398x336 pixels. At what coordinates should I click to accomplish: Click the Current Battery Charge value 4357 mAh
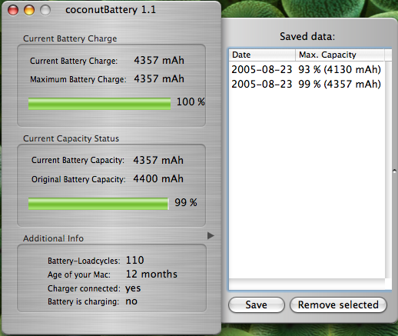pyautogui.click(x=159, y=61)
